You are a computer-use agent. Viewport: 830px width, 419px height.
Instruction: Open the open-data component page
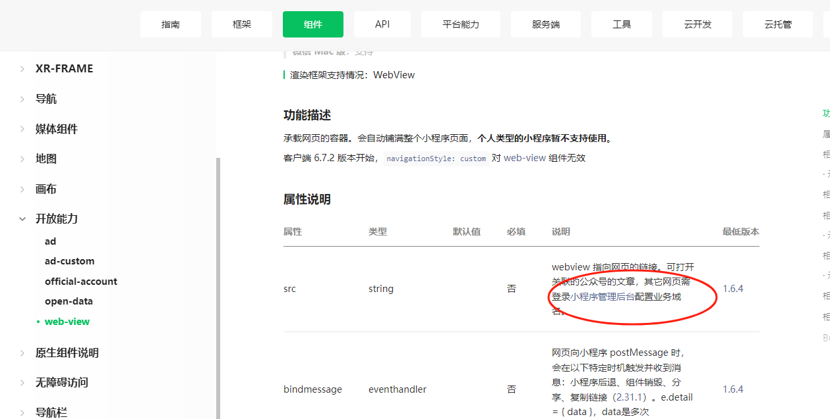[69, 301]
